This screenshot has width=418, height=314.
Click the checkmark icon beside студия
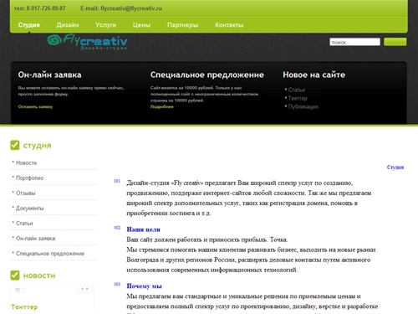click(15, 145)
